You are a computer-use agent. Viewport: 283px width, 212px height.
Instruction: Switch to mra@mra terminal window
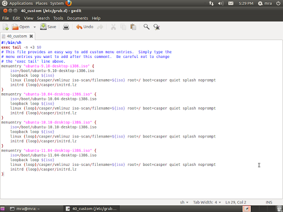tap(35, 209)
